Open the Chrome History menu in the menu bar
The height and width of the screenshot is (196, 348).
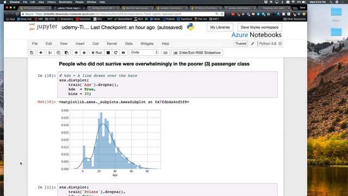51,2
